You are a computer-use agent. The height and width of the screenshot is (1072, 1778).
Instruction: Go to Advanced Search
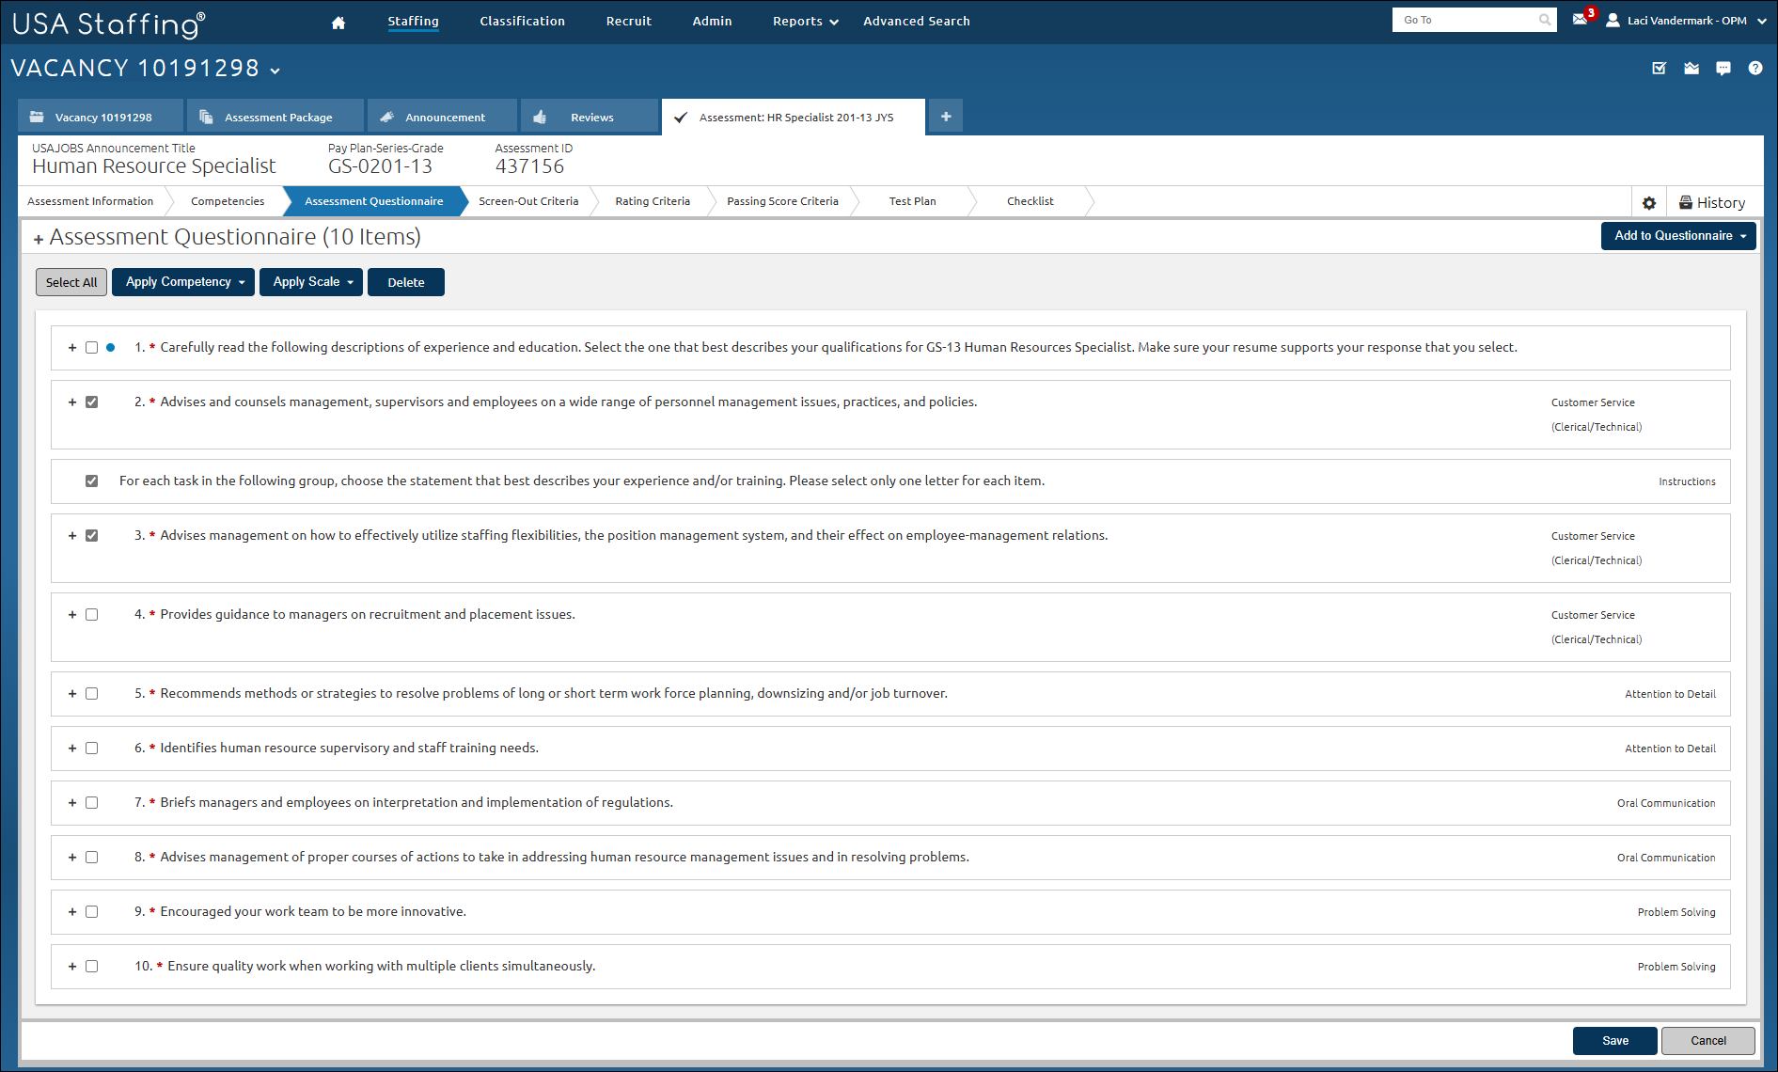916,22
